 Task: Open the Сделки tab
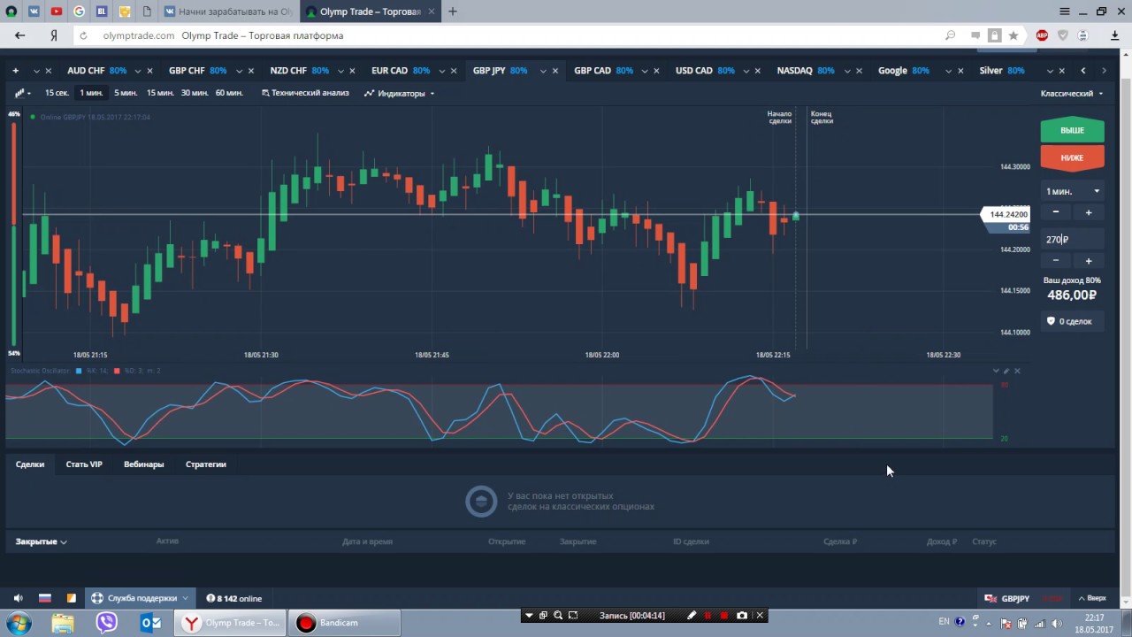point(30,464)
